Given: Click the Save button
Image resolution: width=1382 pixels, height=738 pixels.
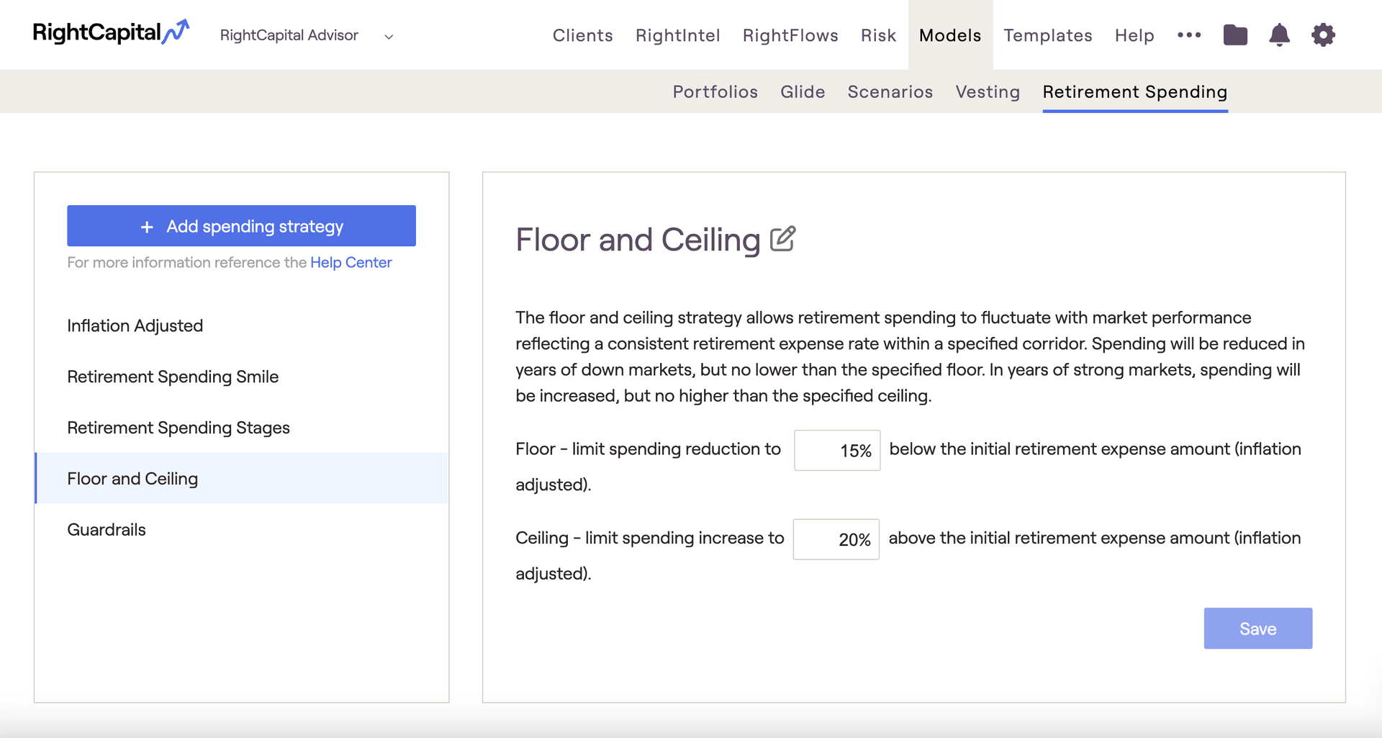Looking at the screenshot, I should click(x=1257, y=629).
